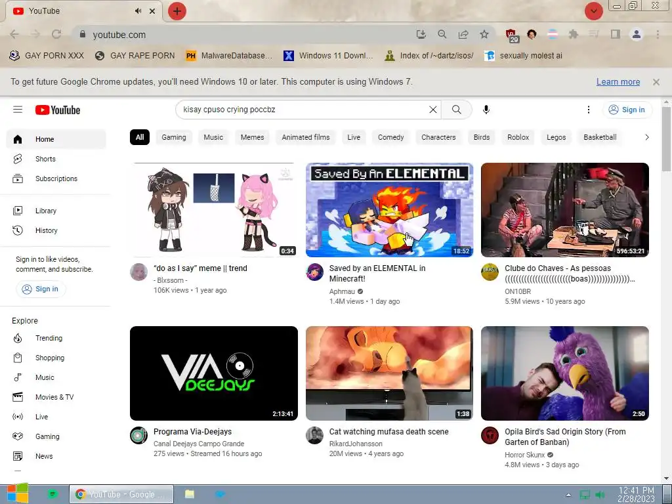Open History in the sidebar
The image size is (672, 504).
point(56,230)
